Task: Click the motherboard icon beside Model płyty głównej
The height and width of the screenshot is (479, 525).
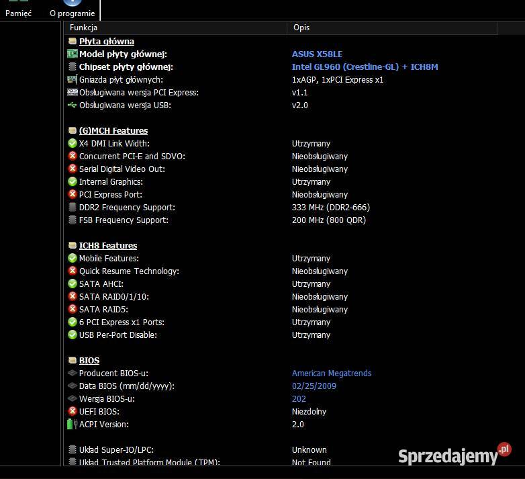Action: (x=73, y=54)
